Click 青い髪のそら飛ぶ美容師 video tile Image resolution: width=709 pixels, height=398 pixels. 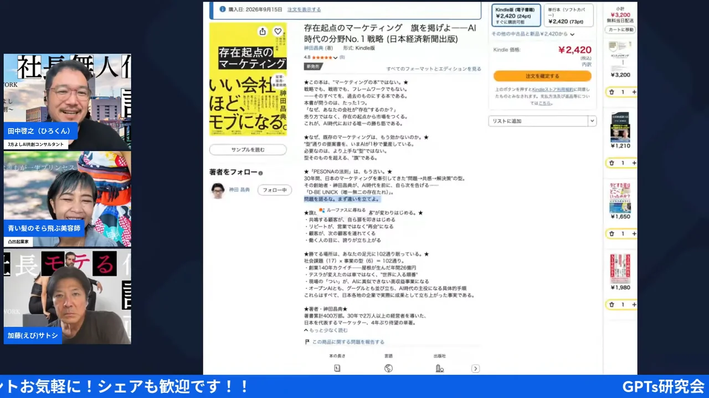coord(68,199)
